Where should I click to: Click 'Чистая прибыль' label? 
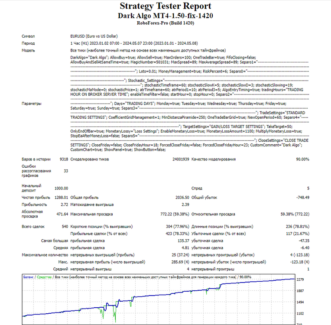click(x=36, y=198)
